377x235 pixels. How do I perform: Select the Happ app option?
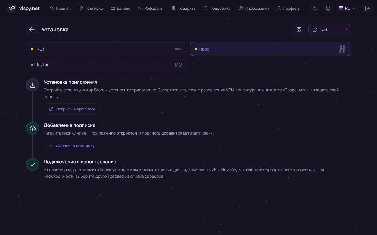pyautogui.click(x=270, y=49)
